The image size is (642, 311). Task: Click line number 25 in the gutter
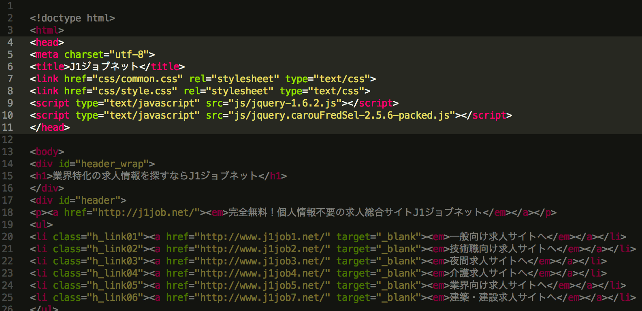click(x=7, y=298)
